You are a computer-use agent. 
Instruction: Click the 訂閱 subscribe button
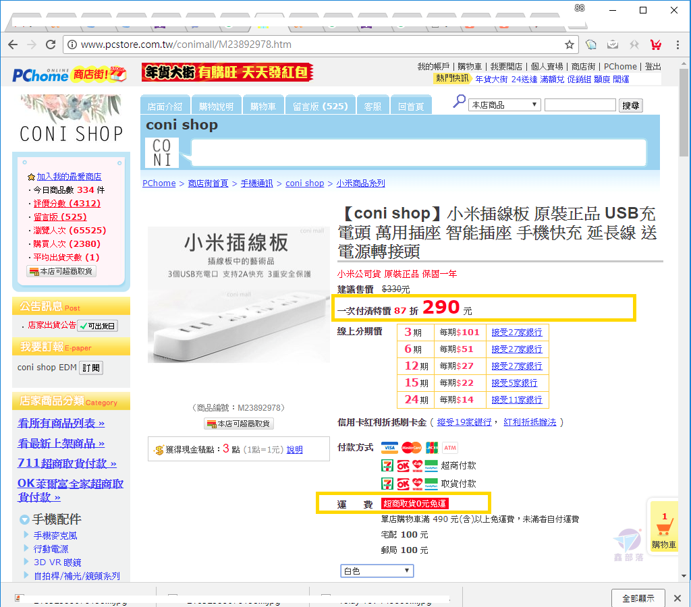[x=91, y=368]
